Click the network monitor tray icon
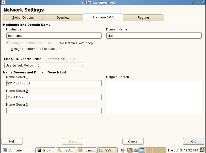 [x=130, y=150]
